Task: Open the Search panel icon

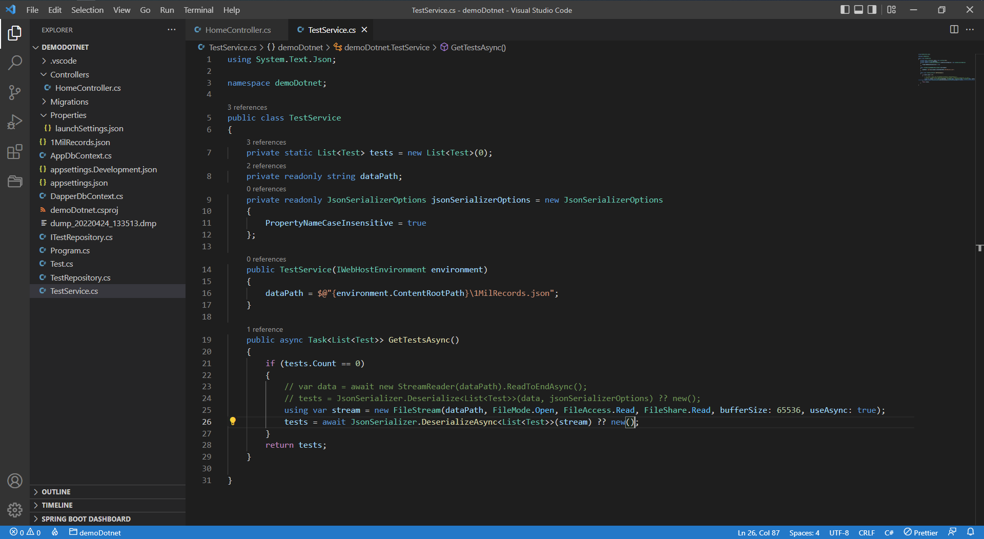Action: [x=15, y=63]
